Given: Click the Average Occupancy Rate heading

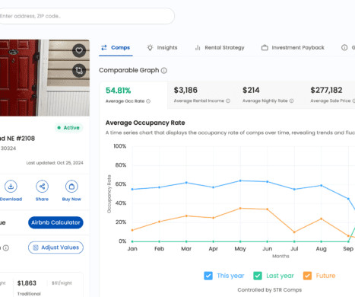Looking at the screenshot, I should click(145, 123).
